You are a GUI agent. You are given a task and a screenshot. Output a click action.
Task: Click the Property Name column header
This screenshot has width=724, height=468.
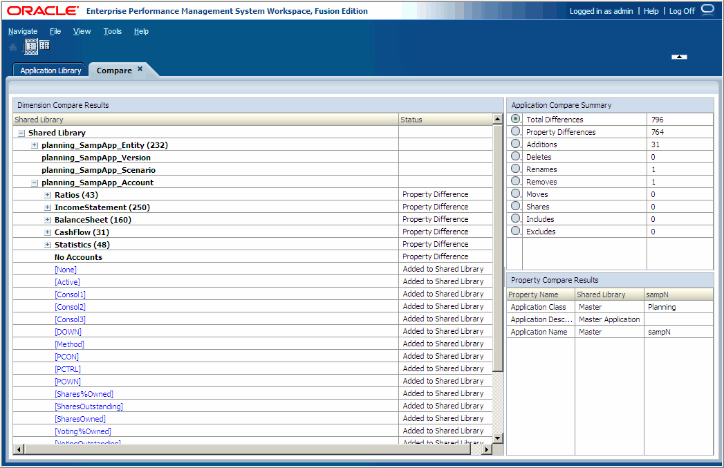coord(541,294)
